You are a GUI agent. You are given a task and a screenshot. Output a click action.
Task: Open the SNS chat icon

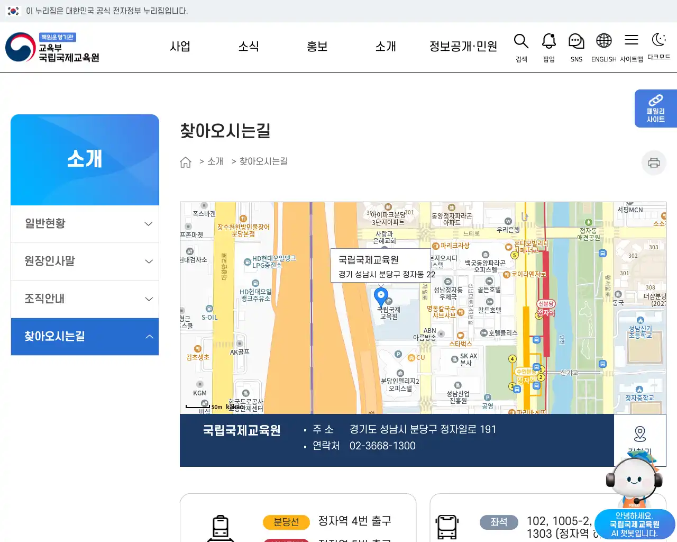coord(577,48)
